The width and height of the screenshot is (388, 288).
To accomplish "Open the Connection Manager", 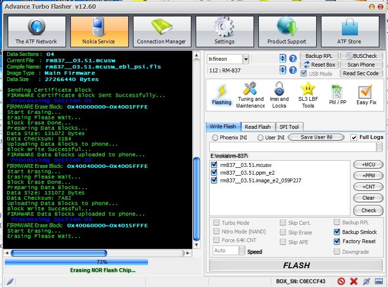I will [x=161, y=31].
